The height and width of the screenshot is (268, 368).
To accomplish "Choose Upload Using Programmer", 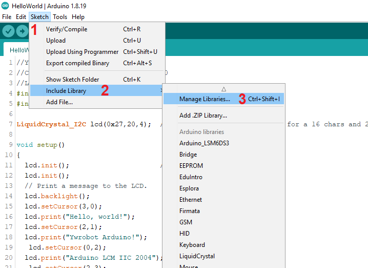I will (82, 52).
